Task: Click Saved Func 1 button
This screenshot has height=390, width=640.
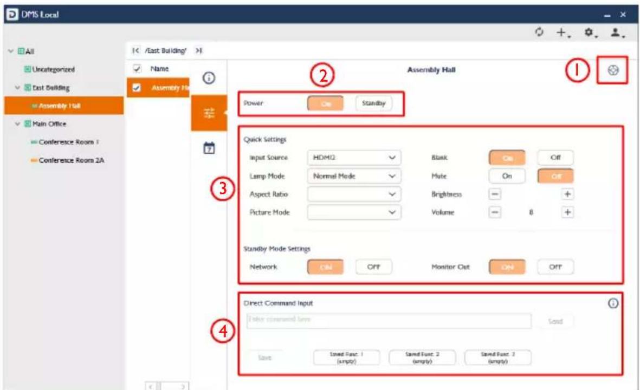Action: (x=346, y=358)
